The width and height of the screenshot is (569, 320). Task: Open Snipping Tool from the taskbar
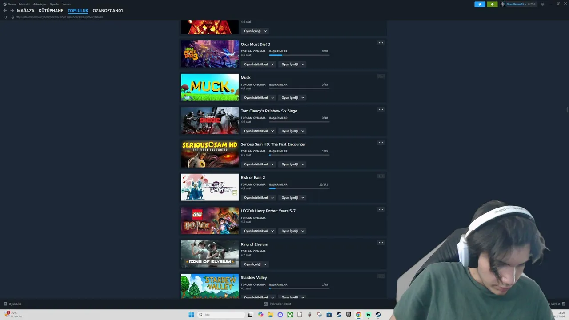pos(319,315)
